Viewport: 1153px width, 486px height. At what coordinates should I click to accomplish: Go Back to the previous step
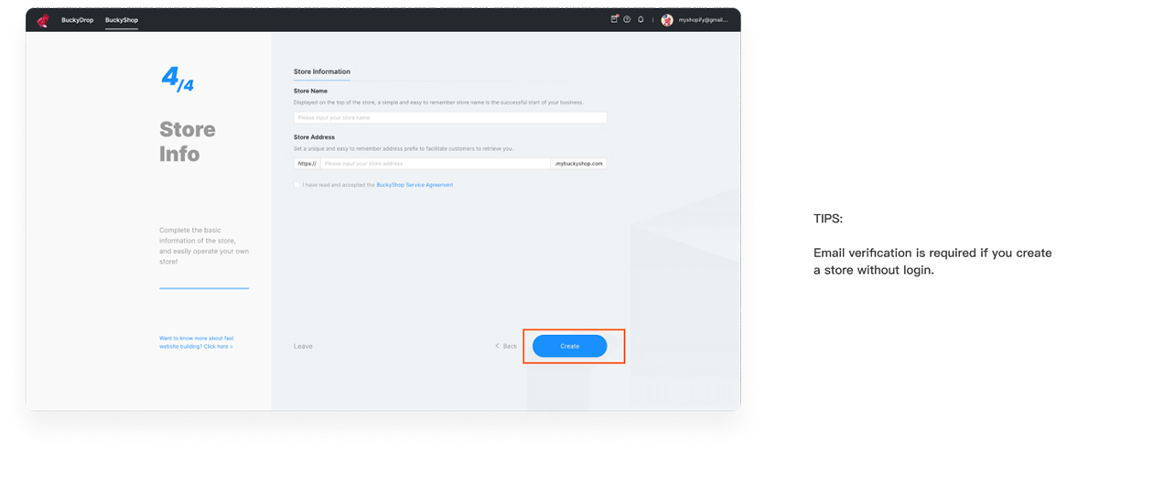(x=506, y=346)
